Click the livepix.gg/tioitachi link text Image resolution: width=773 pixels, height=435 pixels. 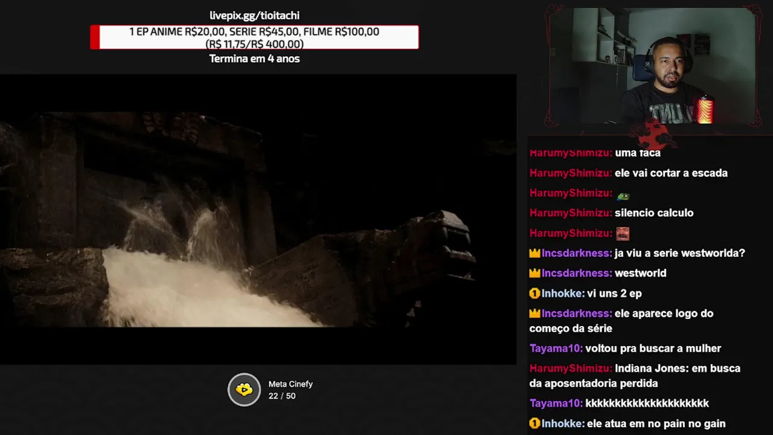pyautogui.click(x=254, y=16)
